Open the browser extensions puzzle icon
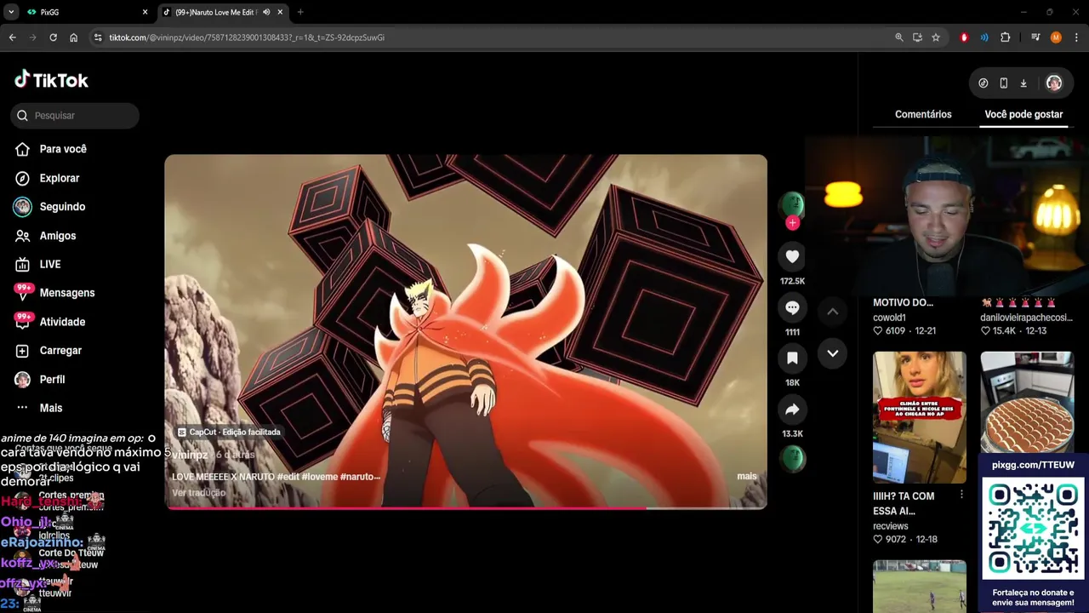 tap(1005, 37)
